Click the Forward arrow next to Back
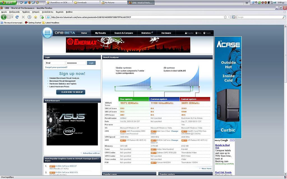Screen dimensions: 287x179 [x=9, y=17]
